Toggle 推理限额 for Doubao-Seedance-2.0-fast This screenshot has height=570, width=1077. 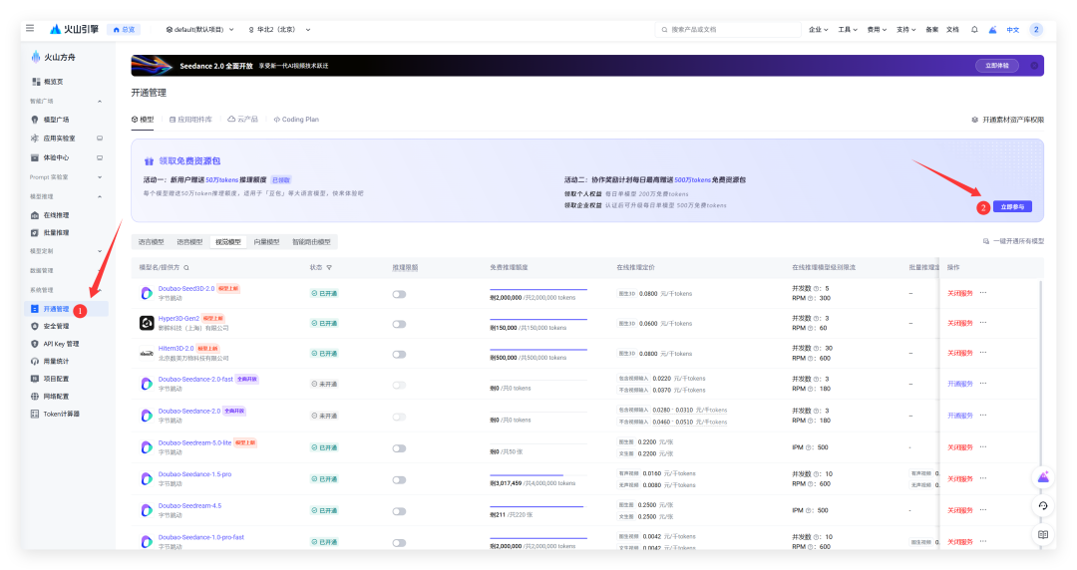click(x=399, y=385)
